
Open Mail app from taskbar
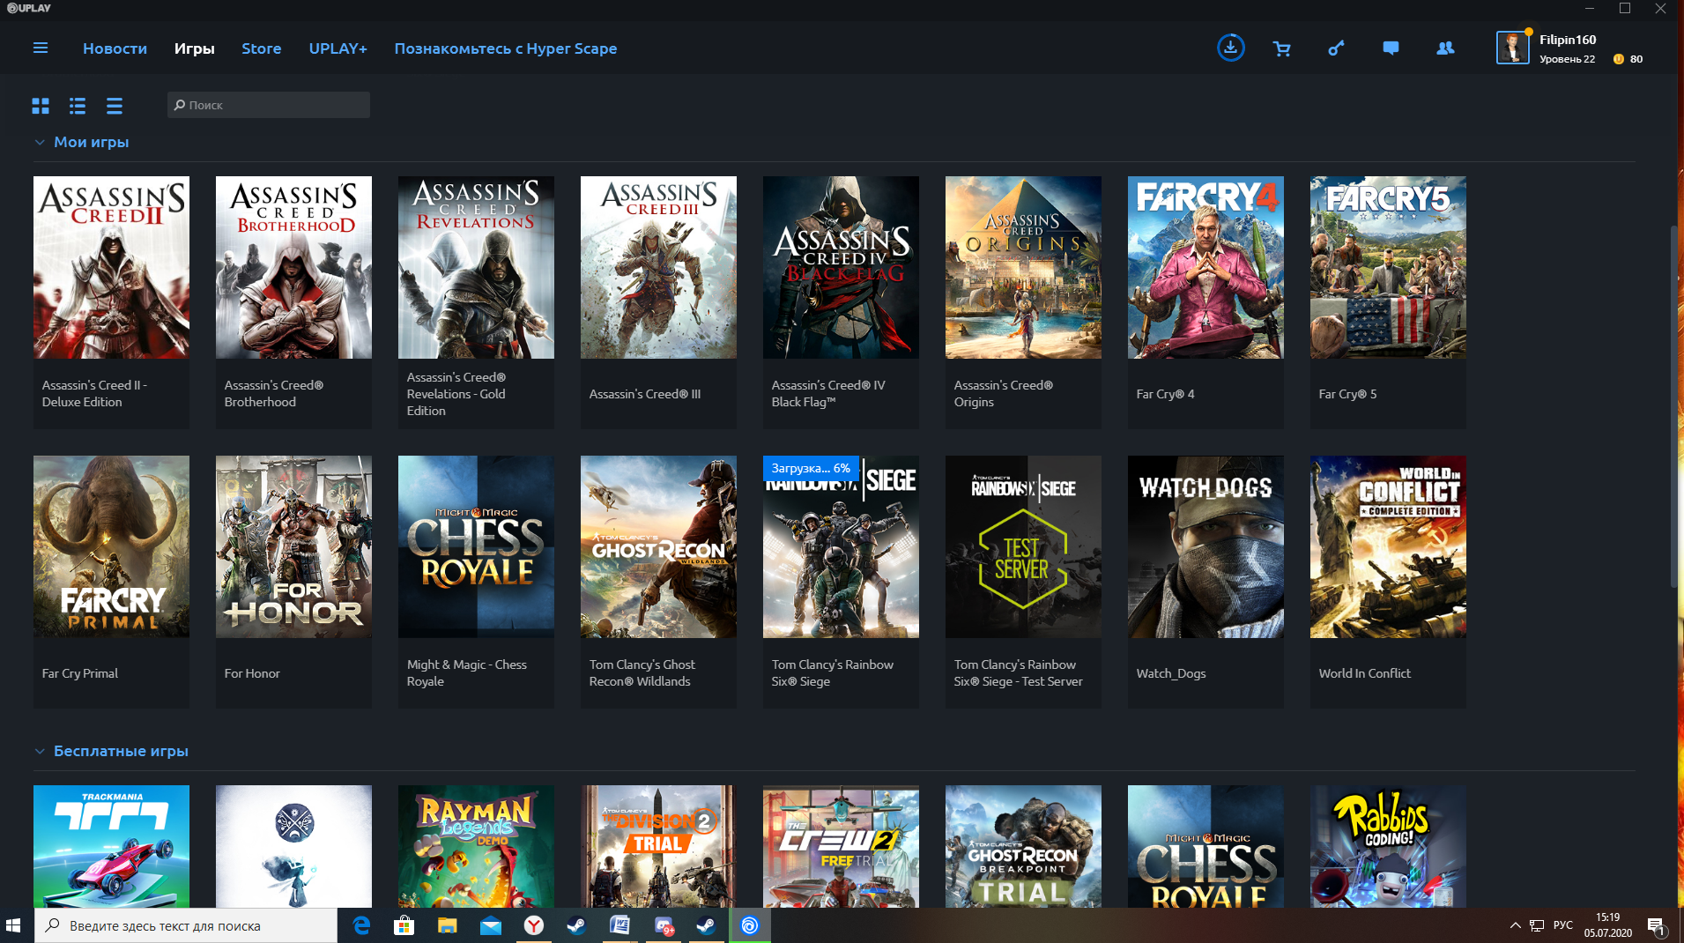pos(491,925)
